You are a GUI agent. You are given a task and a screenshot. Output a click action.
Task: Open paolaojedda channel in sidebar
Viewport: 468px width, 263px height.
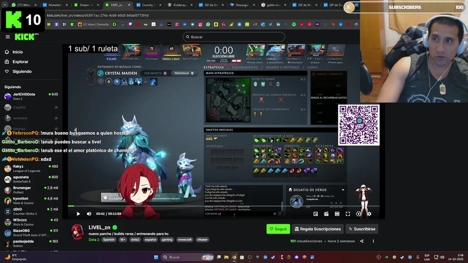(31, 243)
